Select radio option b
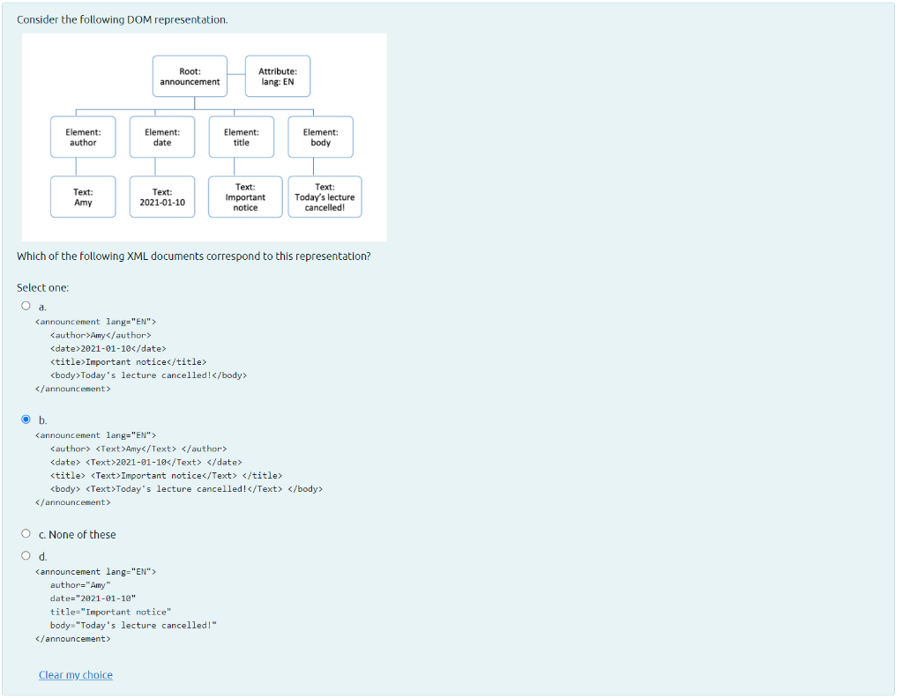Screen dimensions: 903x698 pyautogui.click(x=26, y=420)
